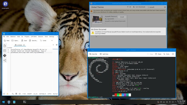Clear the Global Themes search field

165,7
